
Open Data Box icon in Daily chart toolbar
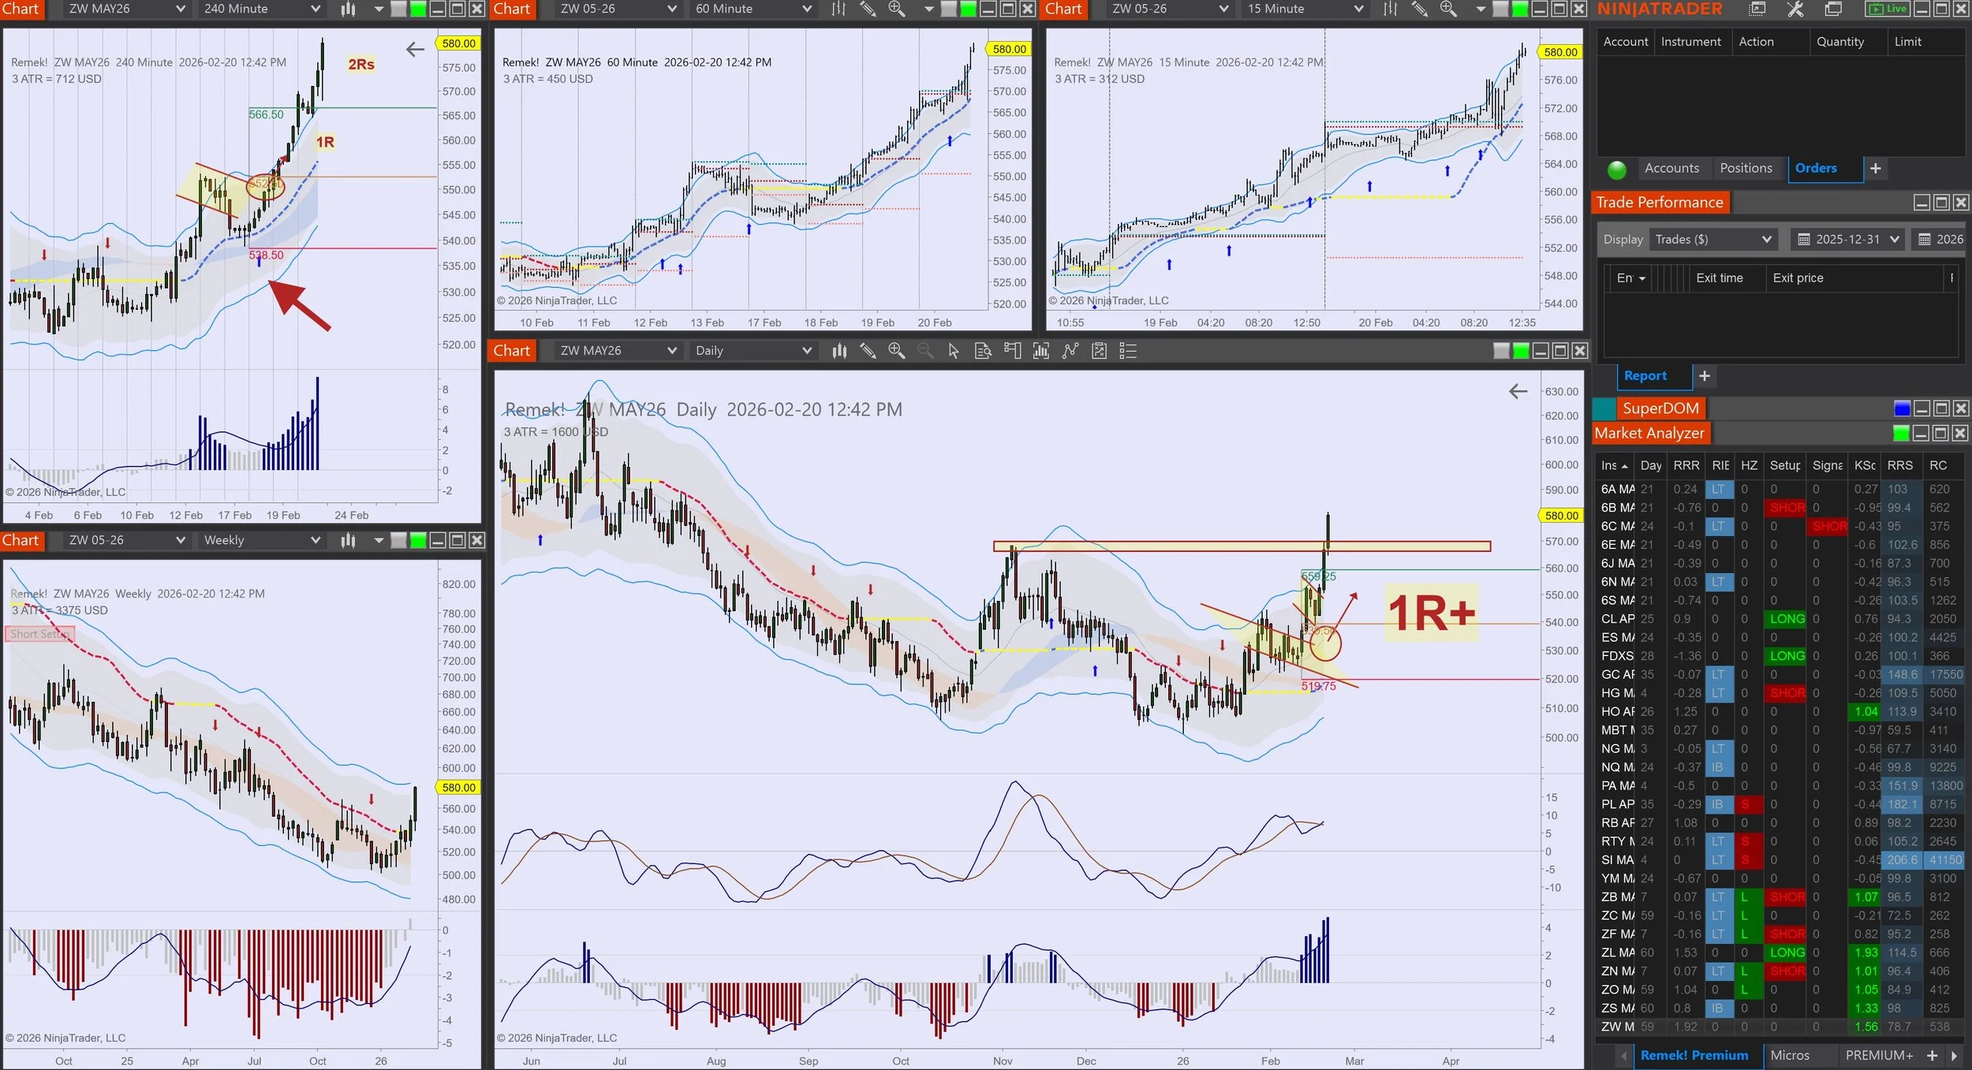pyautogui.click(x=983, y=351)
